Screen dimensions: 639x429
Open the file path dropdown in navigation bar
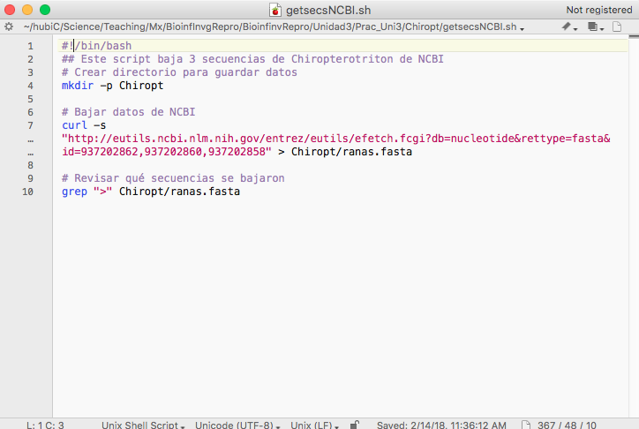click(x=274, y=26)
